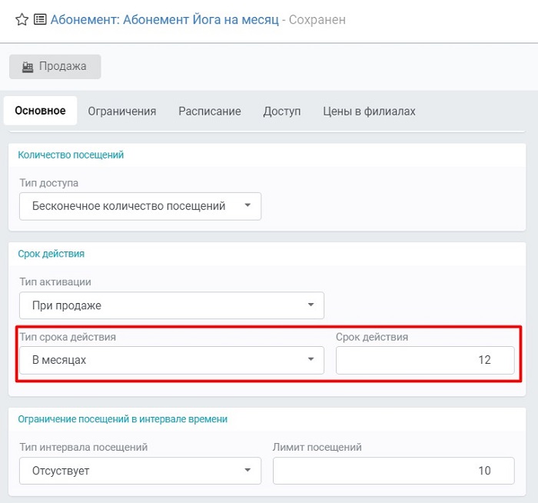The image size is (538, 503).
Task: Open the Цены в филиалах tab
Action: [369, 111]
